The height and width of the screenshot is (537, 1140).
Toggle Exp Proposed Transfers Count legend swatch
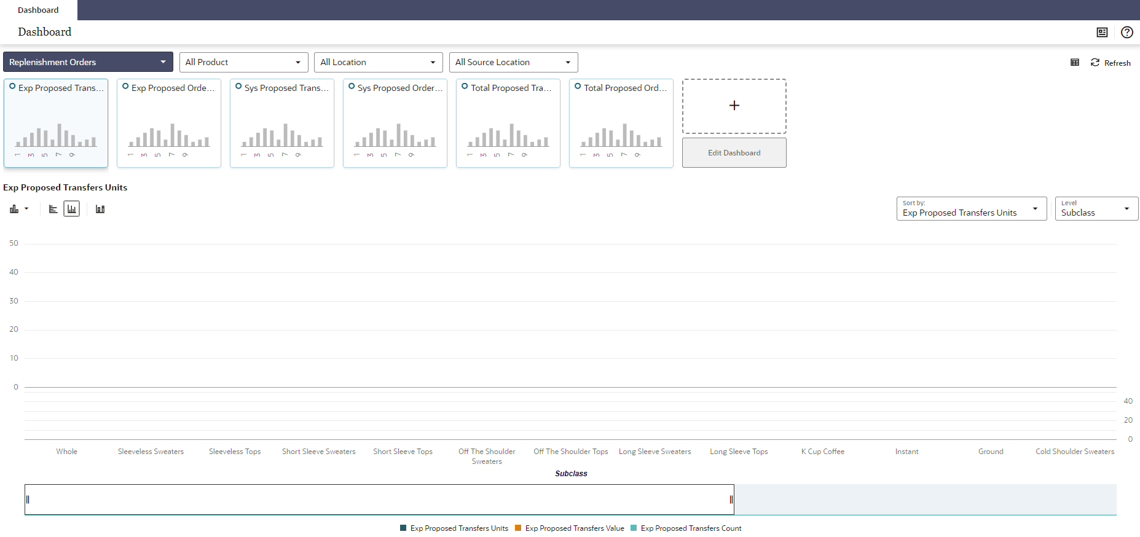(x=634, y=528)
